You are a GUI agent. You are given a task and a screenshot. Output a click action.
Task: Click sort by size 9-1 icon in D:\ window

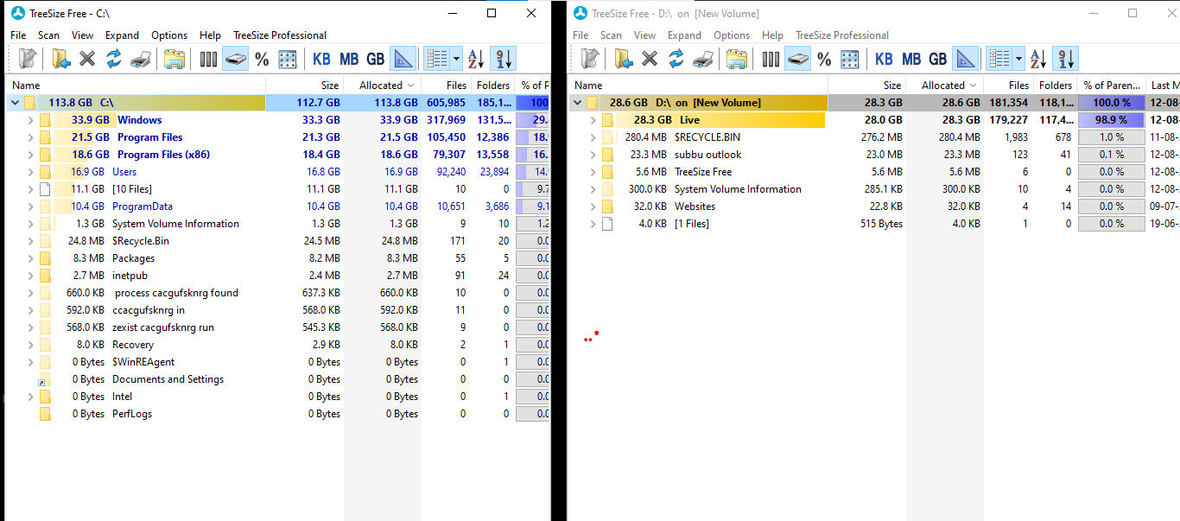1066,59
